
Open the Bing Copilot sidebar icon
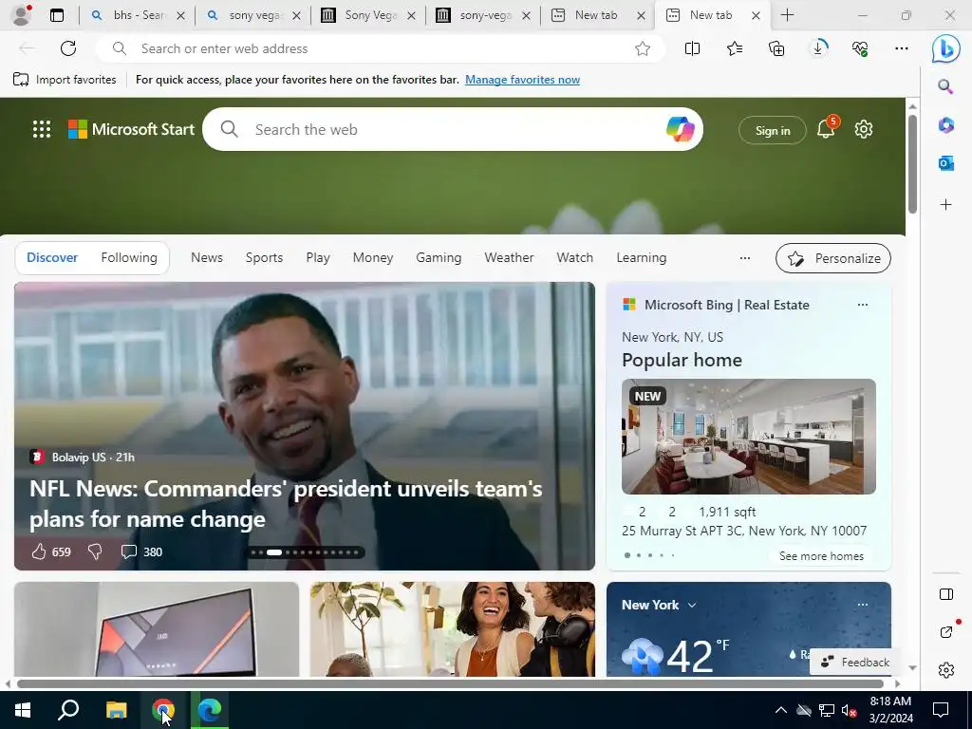click(x=946, y=48)
